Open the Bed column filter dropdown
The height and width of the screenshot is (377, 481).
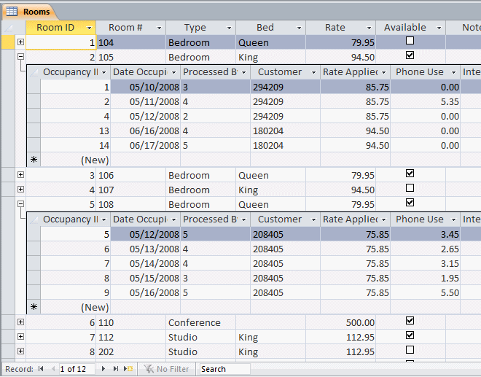(x=299, y=28)
